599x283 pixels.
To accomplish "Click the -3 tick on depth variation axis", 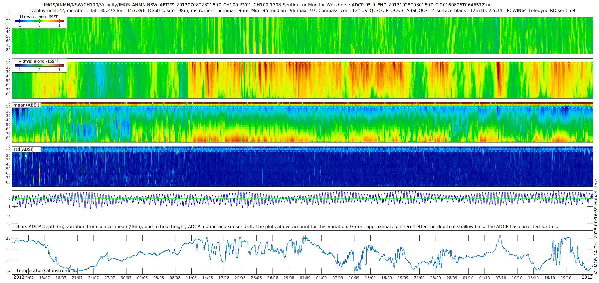I will coord(9,223).
